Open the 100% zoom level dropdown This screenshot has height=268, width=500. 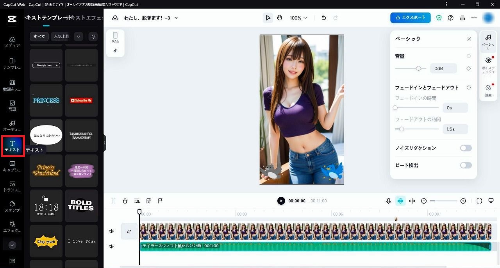click(298, 18)
